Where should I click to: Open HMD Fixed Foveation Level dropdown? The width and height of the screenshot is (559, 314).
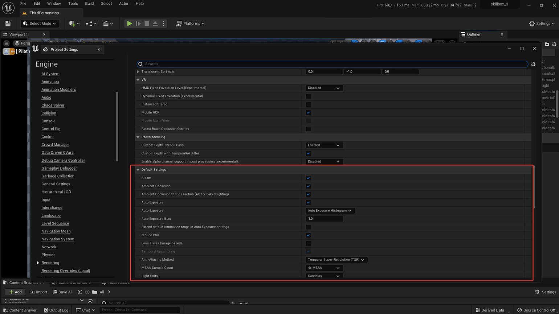(324, 88)
